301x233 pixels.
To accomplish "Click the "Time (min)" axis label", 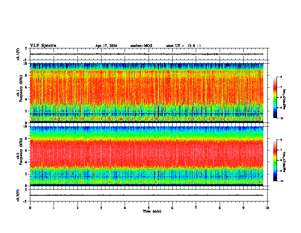I will [x=152, y=211].
